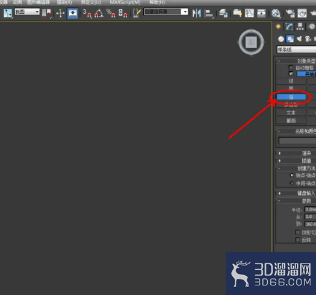Toggle the Percent Snap icon

click(x=111, y=13)
